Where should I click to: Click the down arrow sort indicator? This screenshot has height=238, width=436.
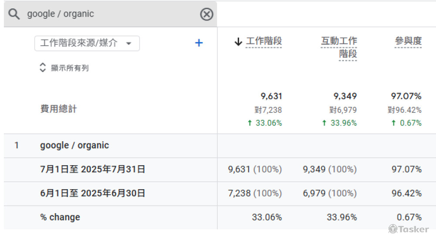click(x=238, y=42)
